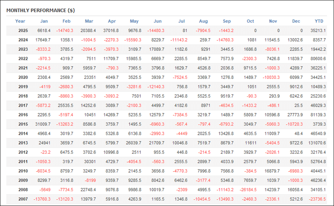Image resolution: width=334 pixels, height=206 pixels.
Task: Click the Year column header
Action: [20, 21]
